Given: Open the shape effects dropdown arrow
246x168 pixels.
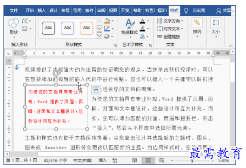Looking at the screenshot, I should (x=112, y=37).
